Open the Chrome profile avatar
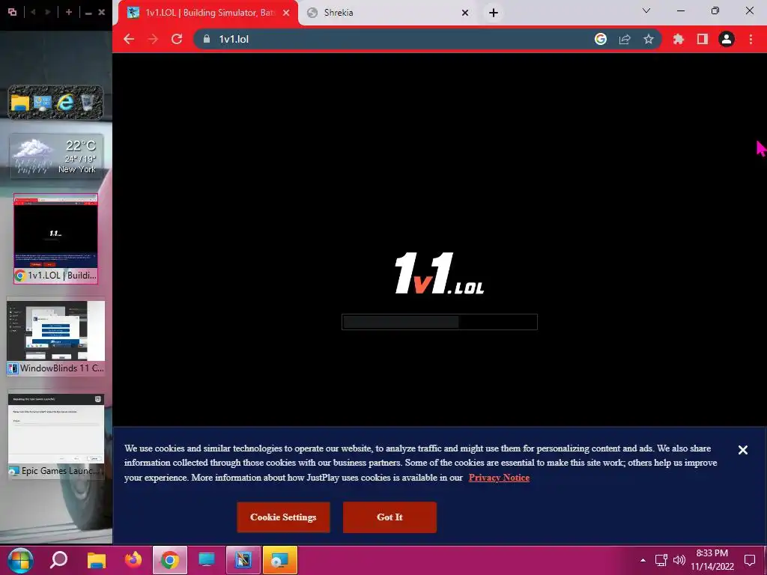 click(727, 39)
